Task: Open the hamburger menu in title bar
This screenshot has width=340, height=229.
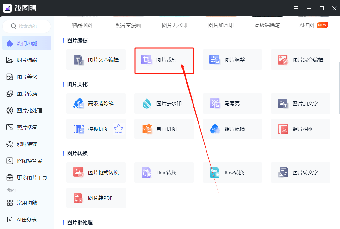Action: coord(296,9)
